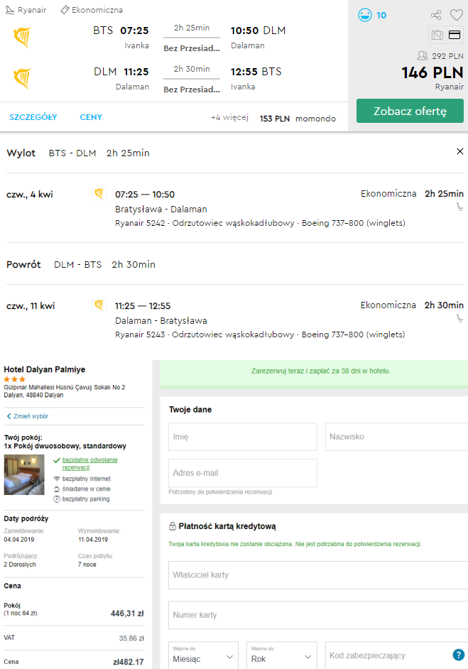Click the smiley rating icon
This screenshot has width=468, height=669.
[x=365, y=16]
